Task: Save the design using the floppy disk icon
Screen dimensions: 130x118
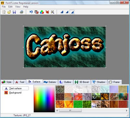Action: pyautogui.click(x=14, y=12)
